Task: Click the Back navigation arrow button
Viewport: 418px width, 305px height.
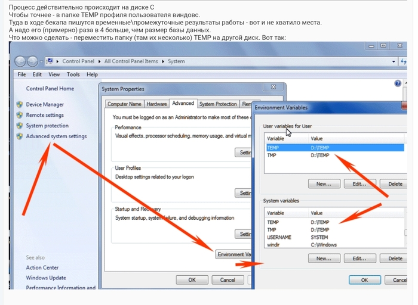Action: pos(20,61)
